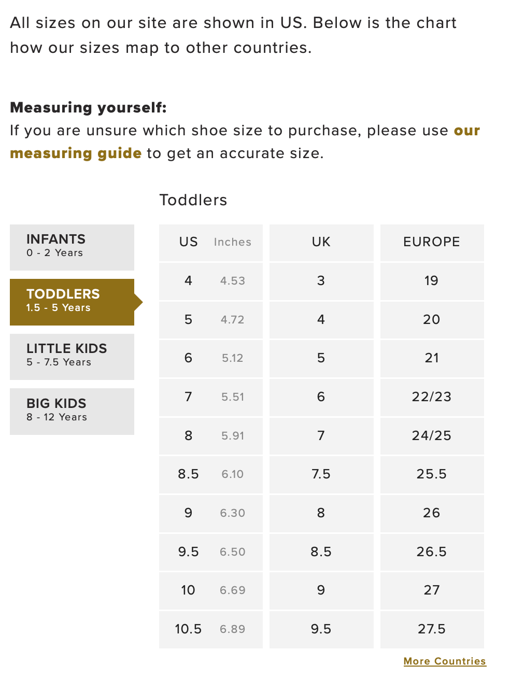This screenshot has height=678, width=510.
Task: Select the Toddlers size tab
Action: (72, 302)
